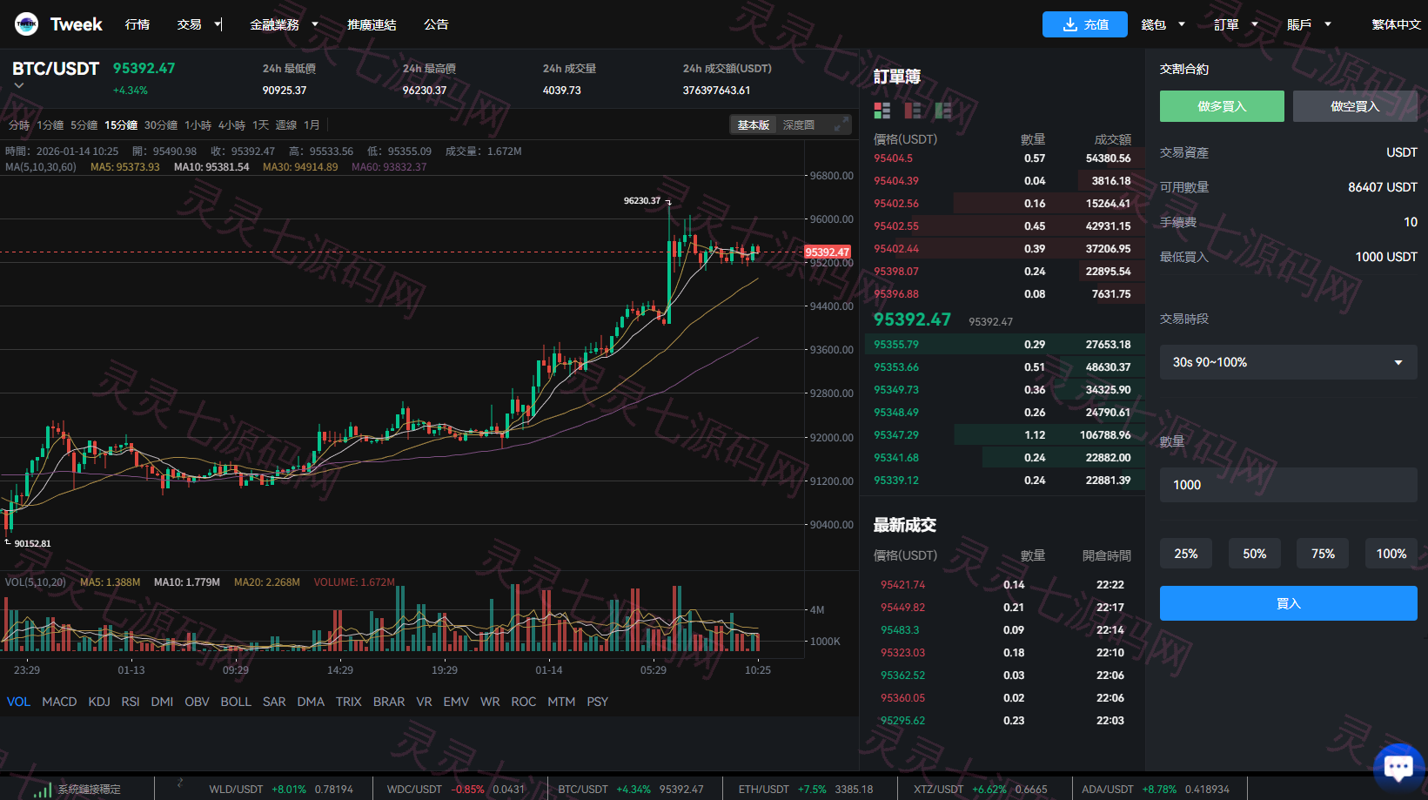Open the 公告 announcements menu
This screenshot has height=800, width=1428.
pyautogui.click(x=436, y=24)
